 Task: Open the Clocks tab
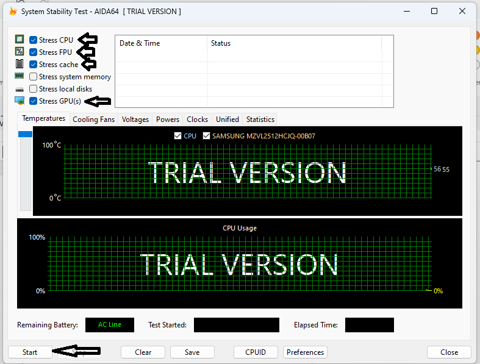pyautogui.click(x=197, y=120)
